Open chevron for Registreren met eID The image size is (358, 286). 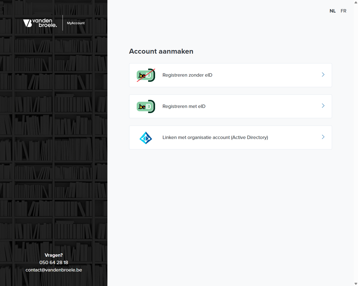pyautogui.click(x=323, y=106)
